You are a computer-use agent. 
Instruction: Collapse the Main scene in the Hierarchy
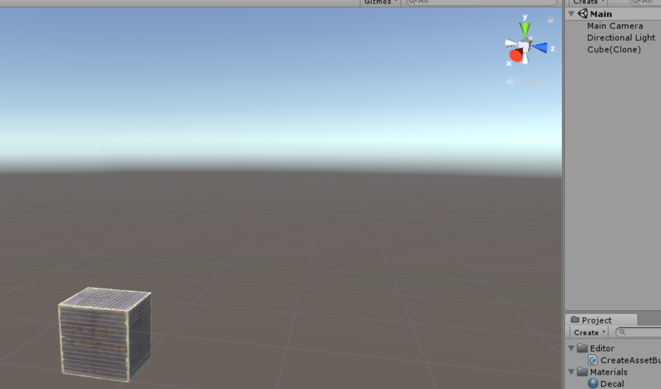tap(572, 14)
